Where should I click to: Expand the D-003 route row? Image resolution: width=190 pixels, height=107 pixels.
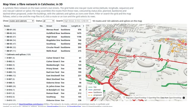tap(5, 65)
